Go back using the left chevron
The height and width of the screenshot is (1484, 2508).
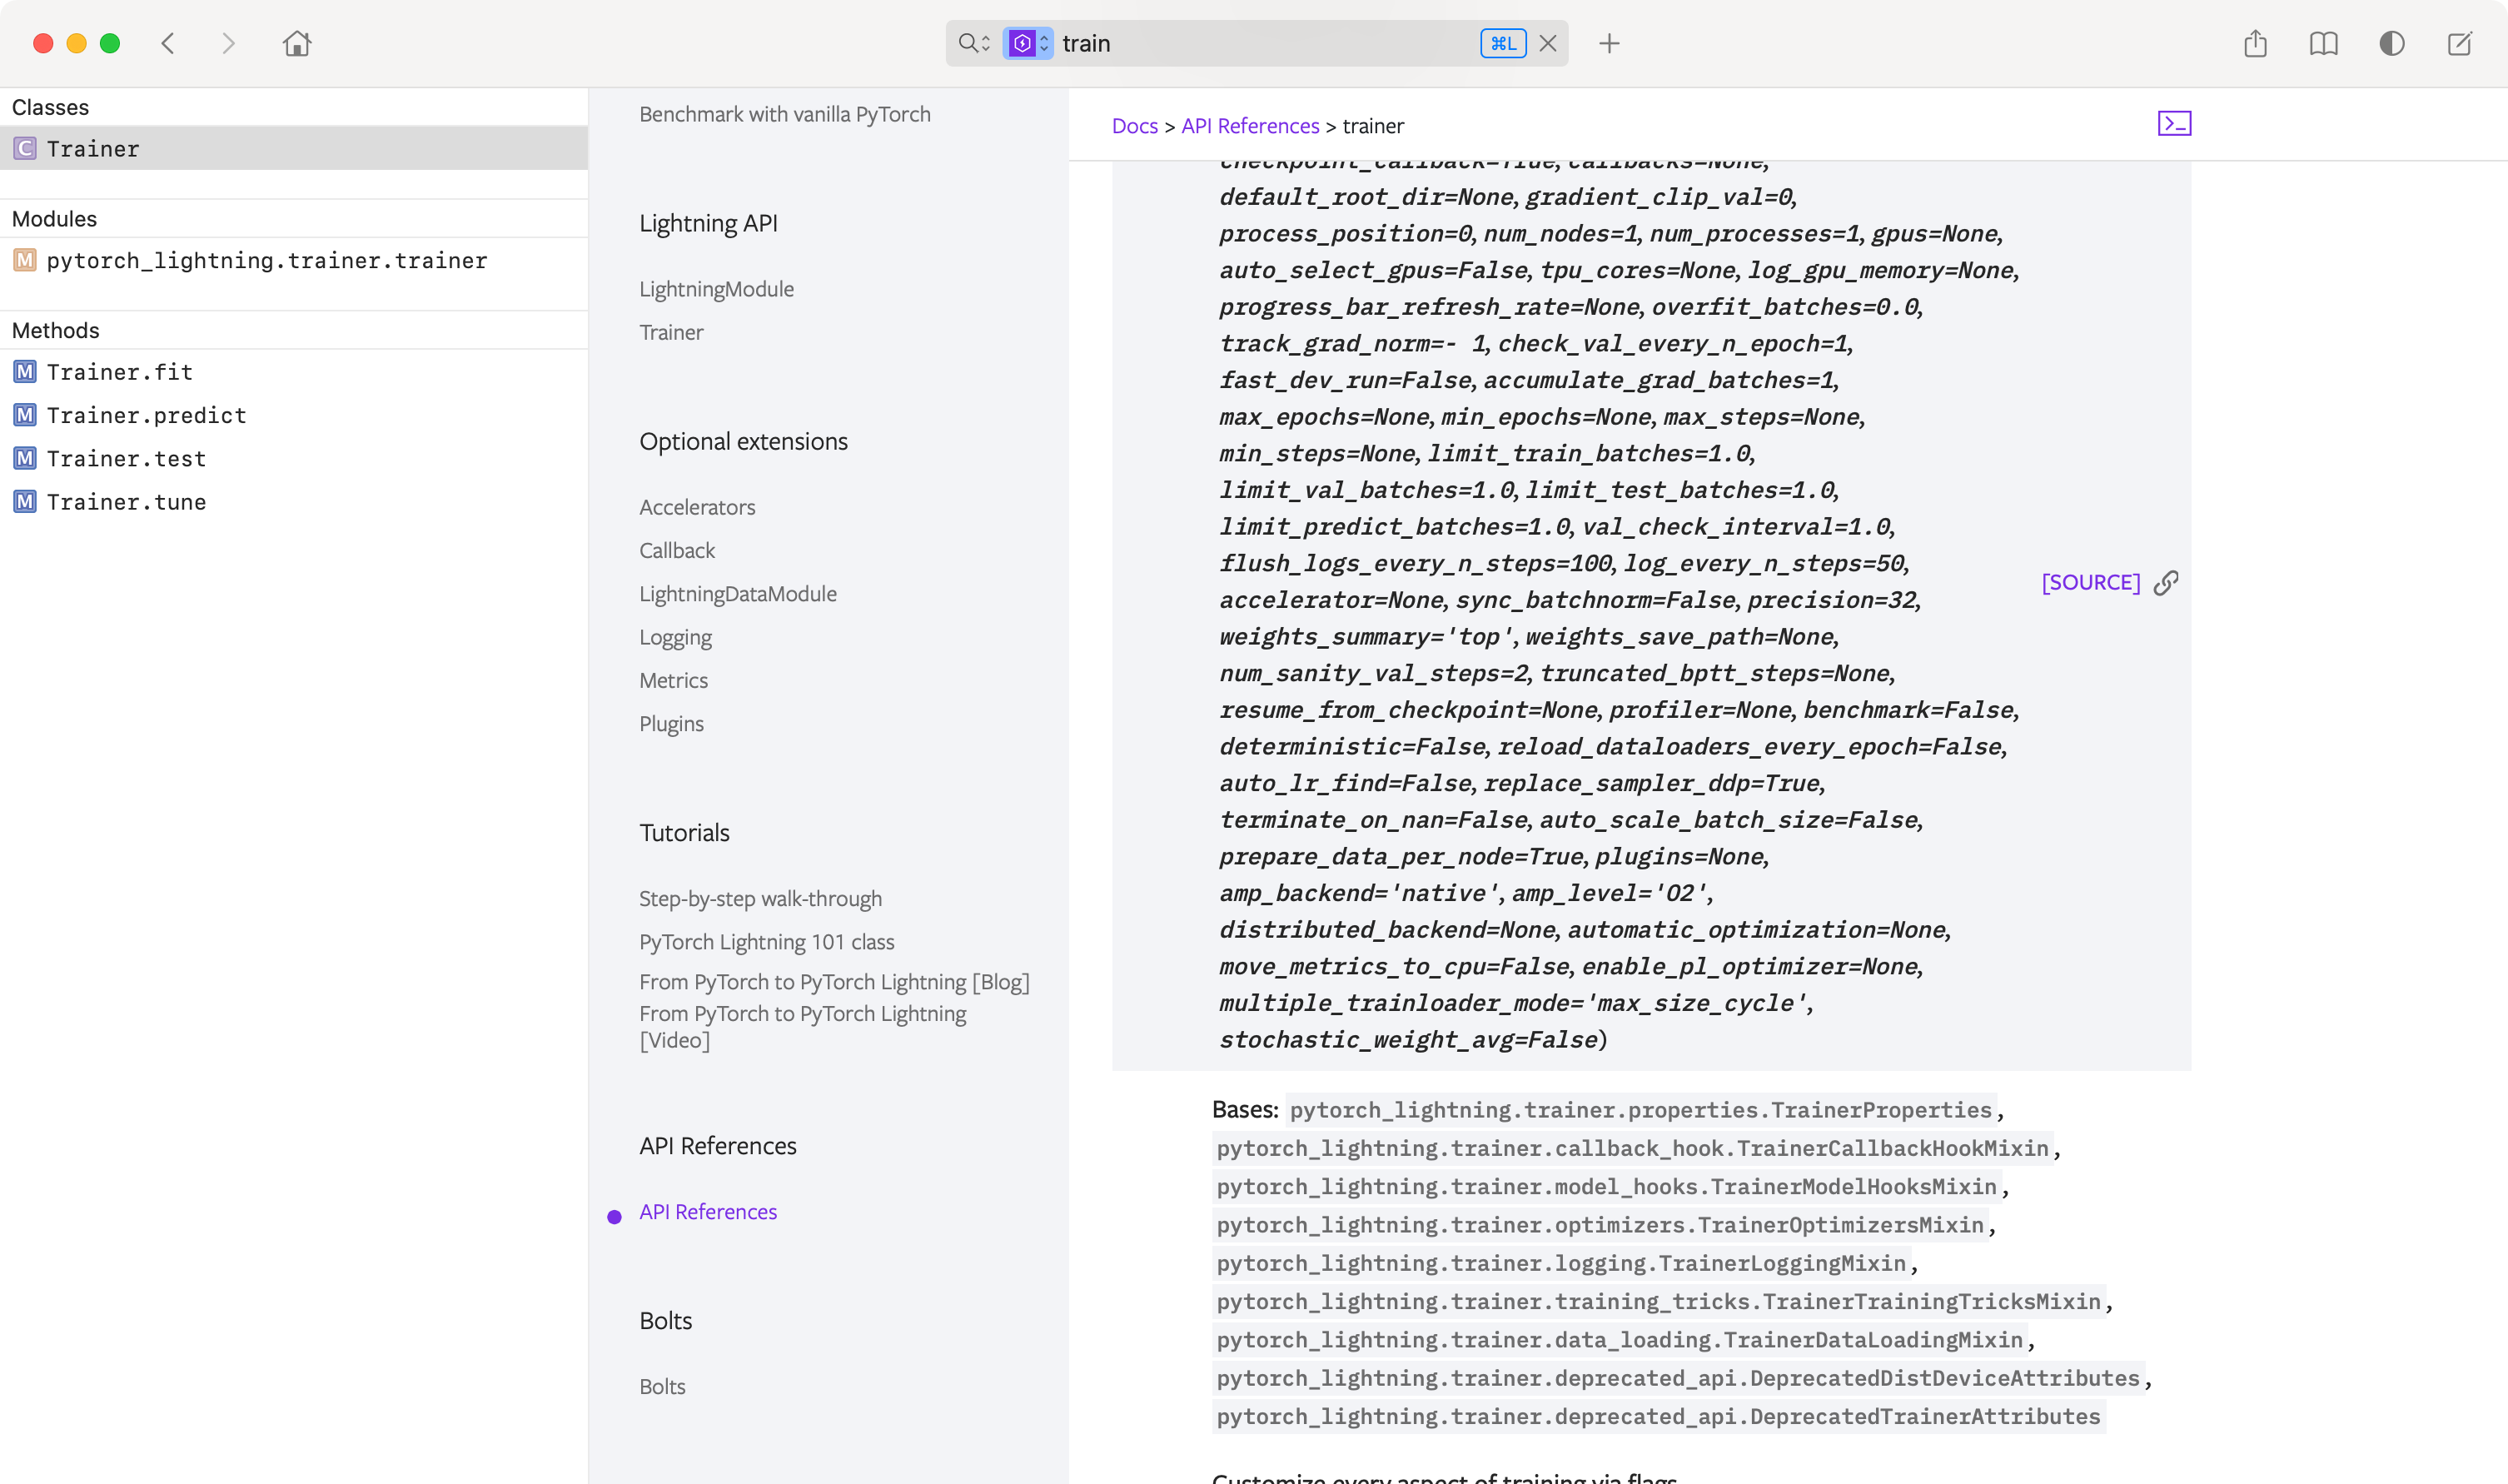(168, 43)
